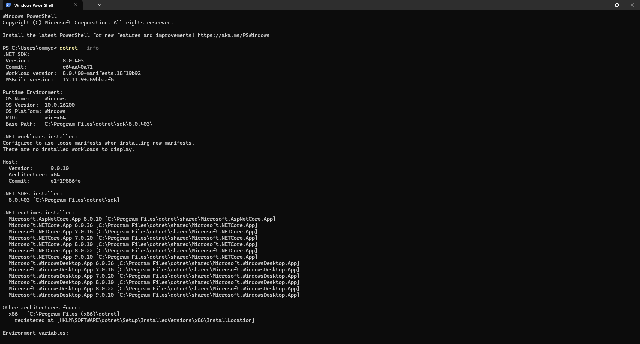Click the "registered at [HKLM\SOFTWARE\dotnet..." line
Image resolution: width=640 pixels, height=344 pixels.
click(x=135, y=320)
